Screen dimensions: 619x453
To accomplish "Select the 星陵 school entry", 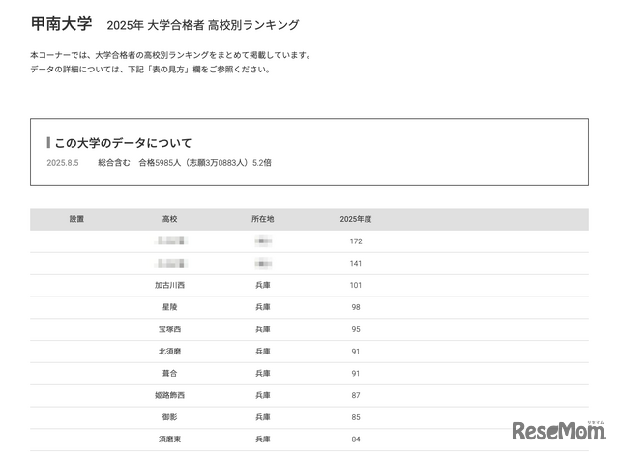I will click(x=170, y=307).
